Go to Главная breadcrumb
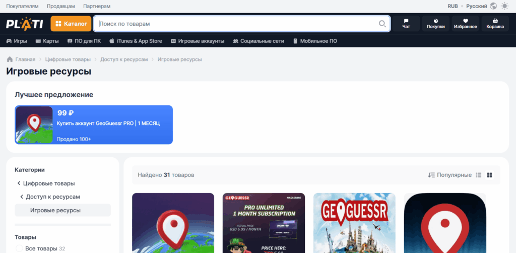Image resolution: width=516 pixels, height=253 pixels. (x=25, y=59)
